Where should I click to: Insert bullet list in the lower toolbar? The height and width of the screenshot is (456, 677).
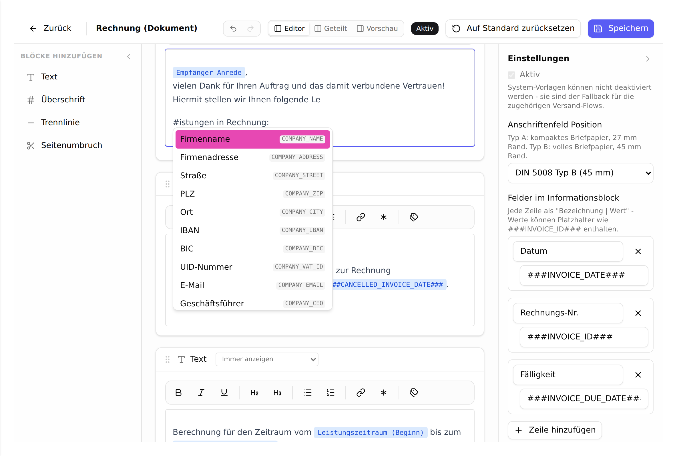click(x=308, y=393)
